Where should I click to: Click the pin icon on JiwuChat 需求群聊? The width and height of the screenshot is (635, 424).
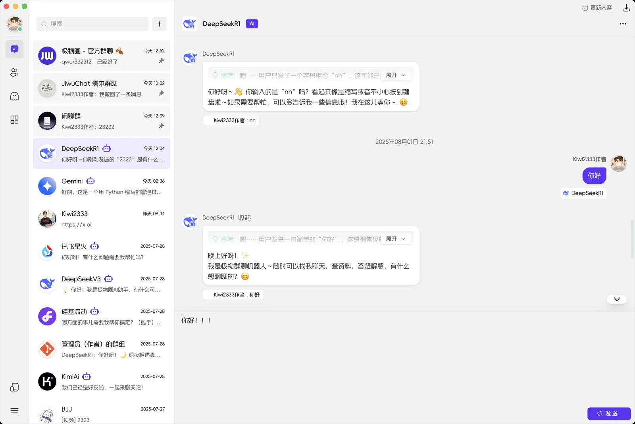pos(161,93)
